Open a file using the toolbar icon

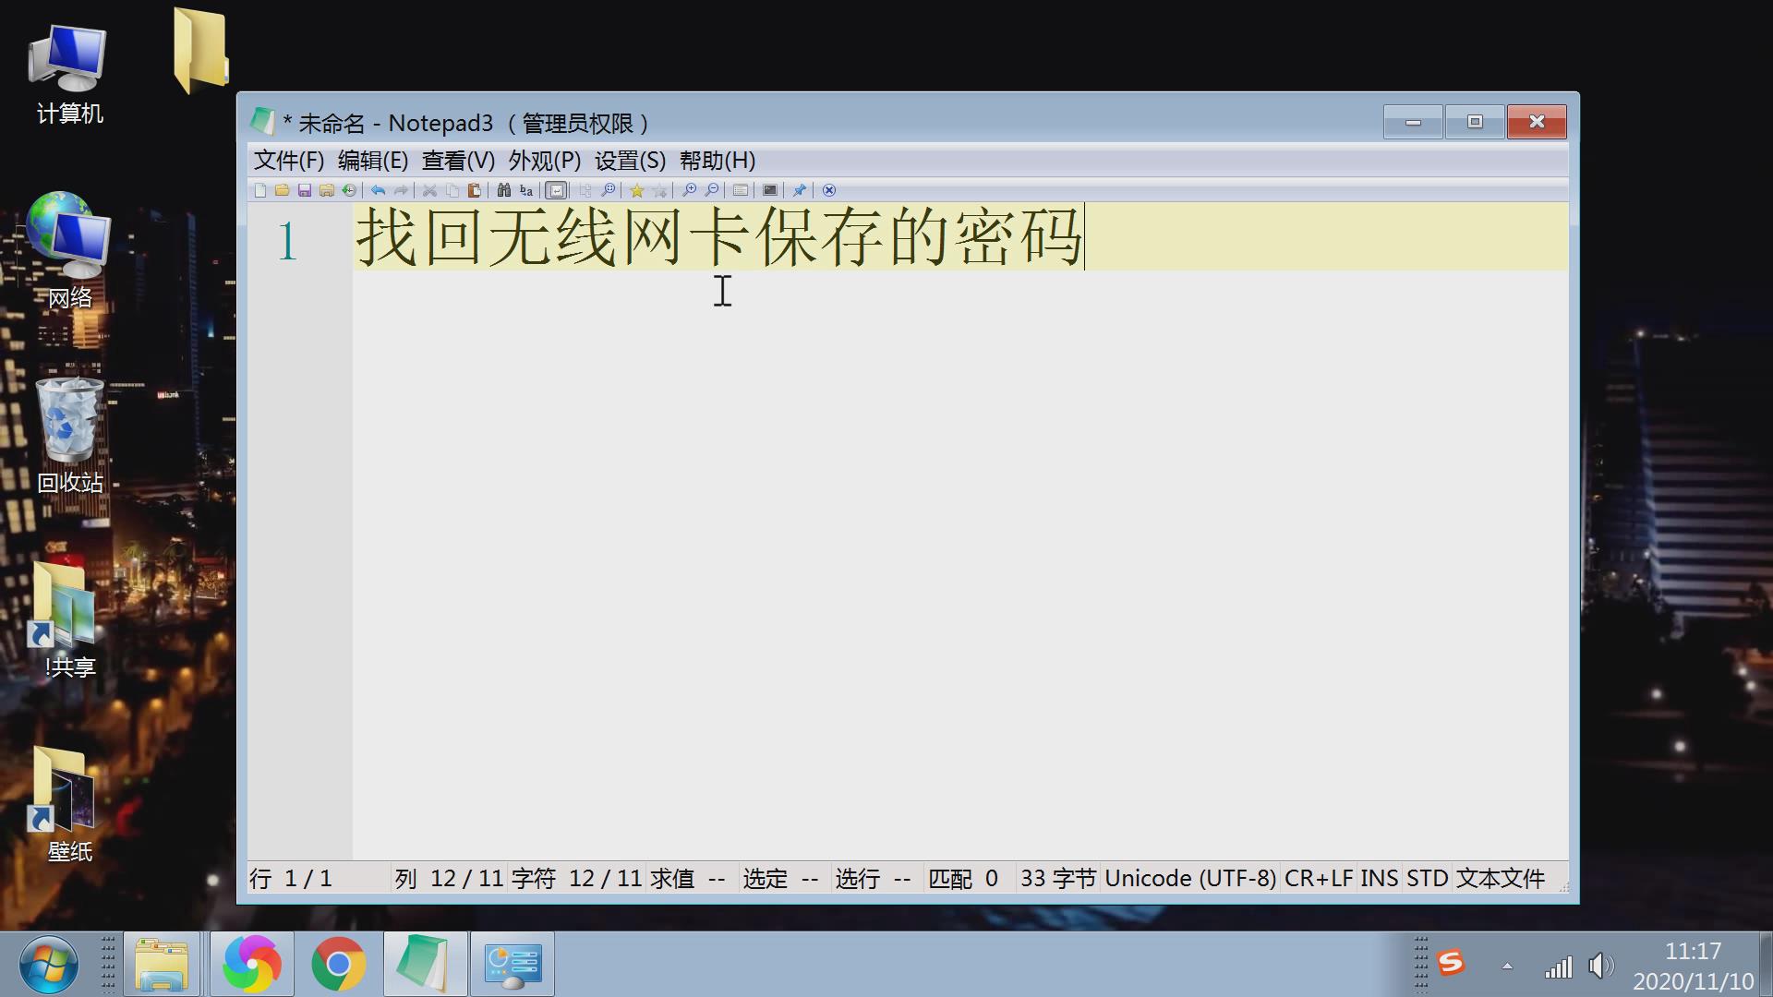(x=282, y=190)
